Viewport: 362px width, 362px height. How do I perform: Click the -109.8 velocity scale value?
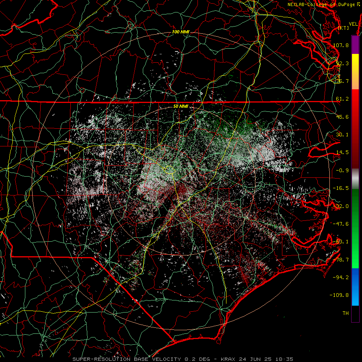(x=339, y=295)
